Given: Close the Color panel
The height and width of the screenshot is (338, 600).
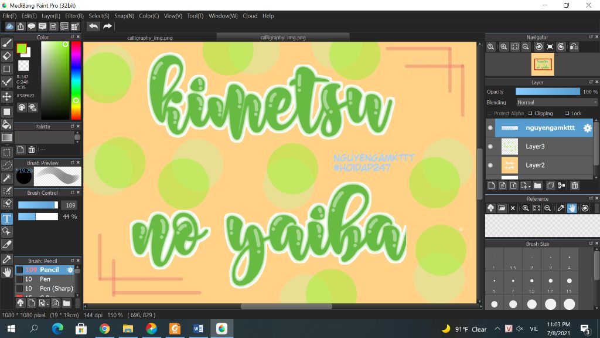Looking at the screenshot, I should tap(78, 37).
